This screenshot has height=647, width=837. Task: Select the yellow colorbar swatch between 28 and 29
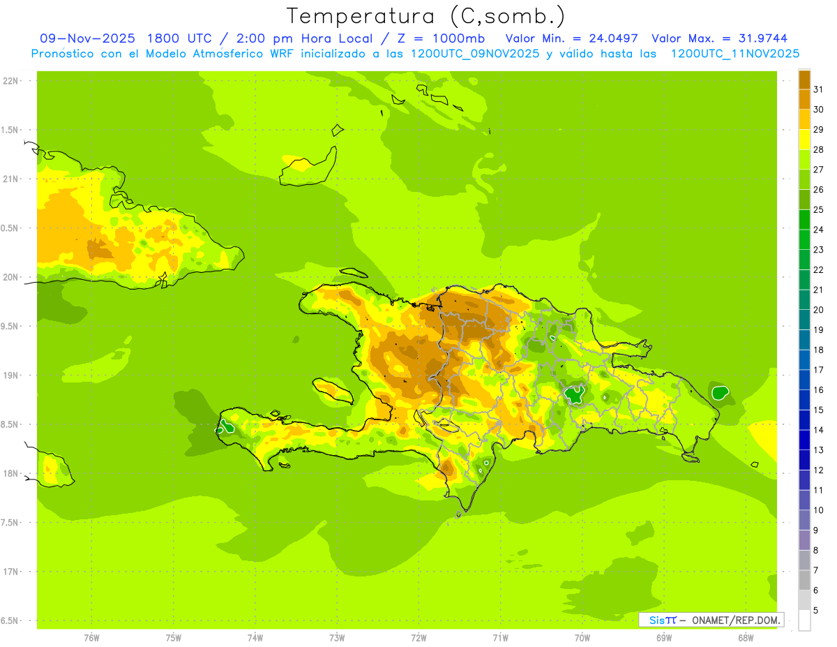tap(804, 140)
